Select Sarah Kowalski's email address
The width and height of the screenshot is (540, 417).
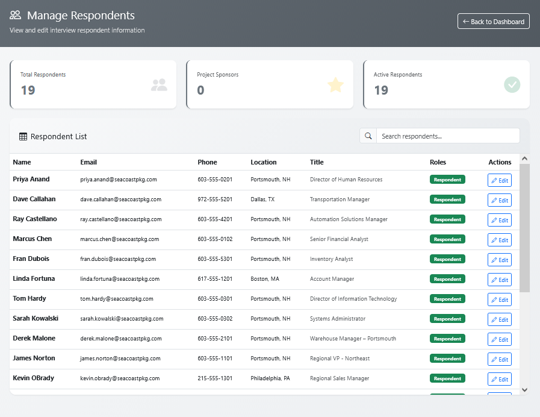click(x=122, y=319)
